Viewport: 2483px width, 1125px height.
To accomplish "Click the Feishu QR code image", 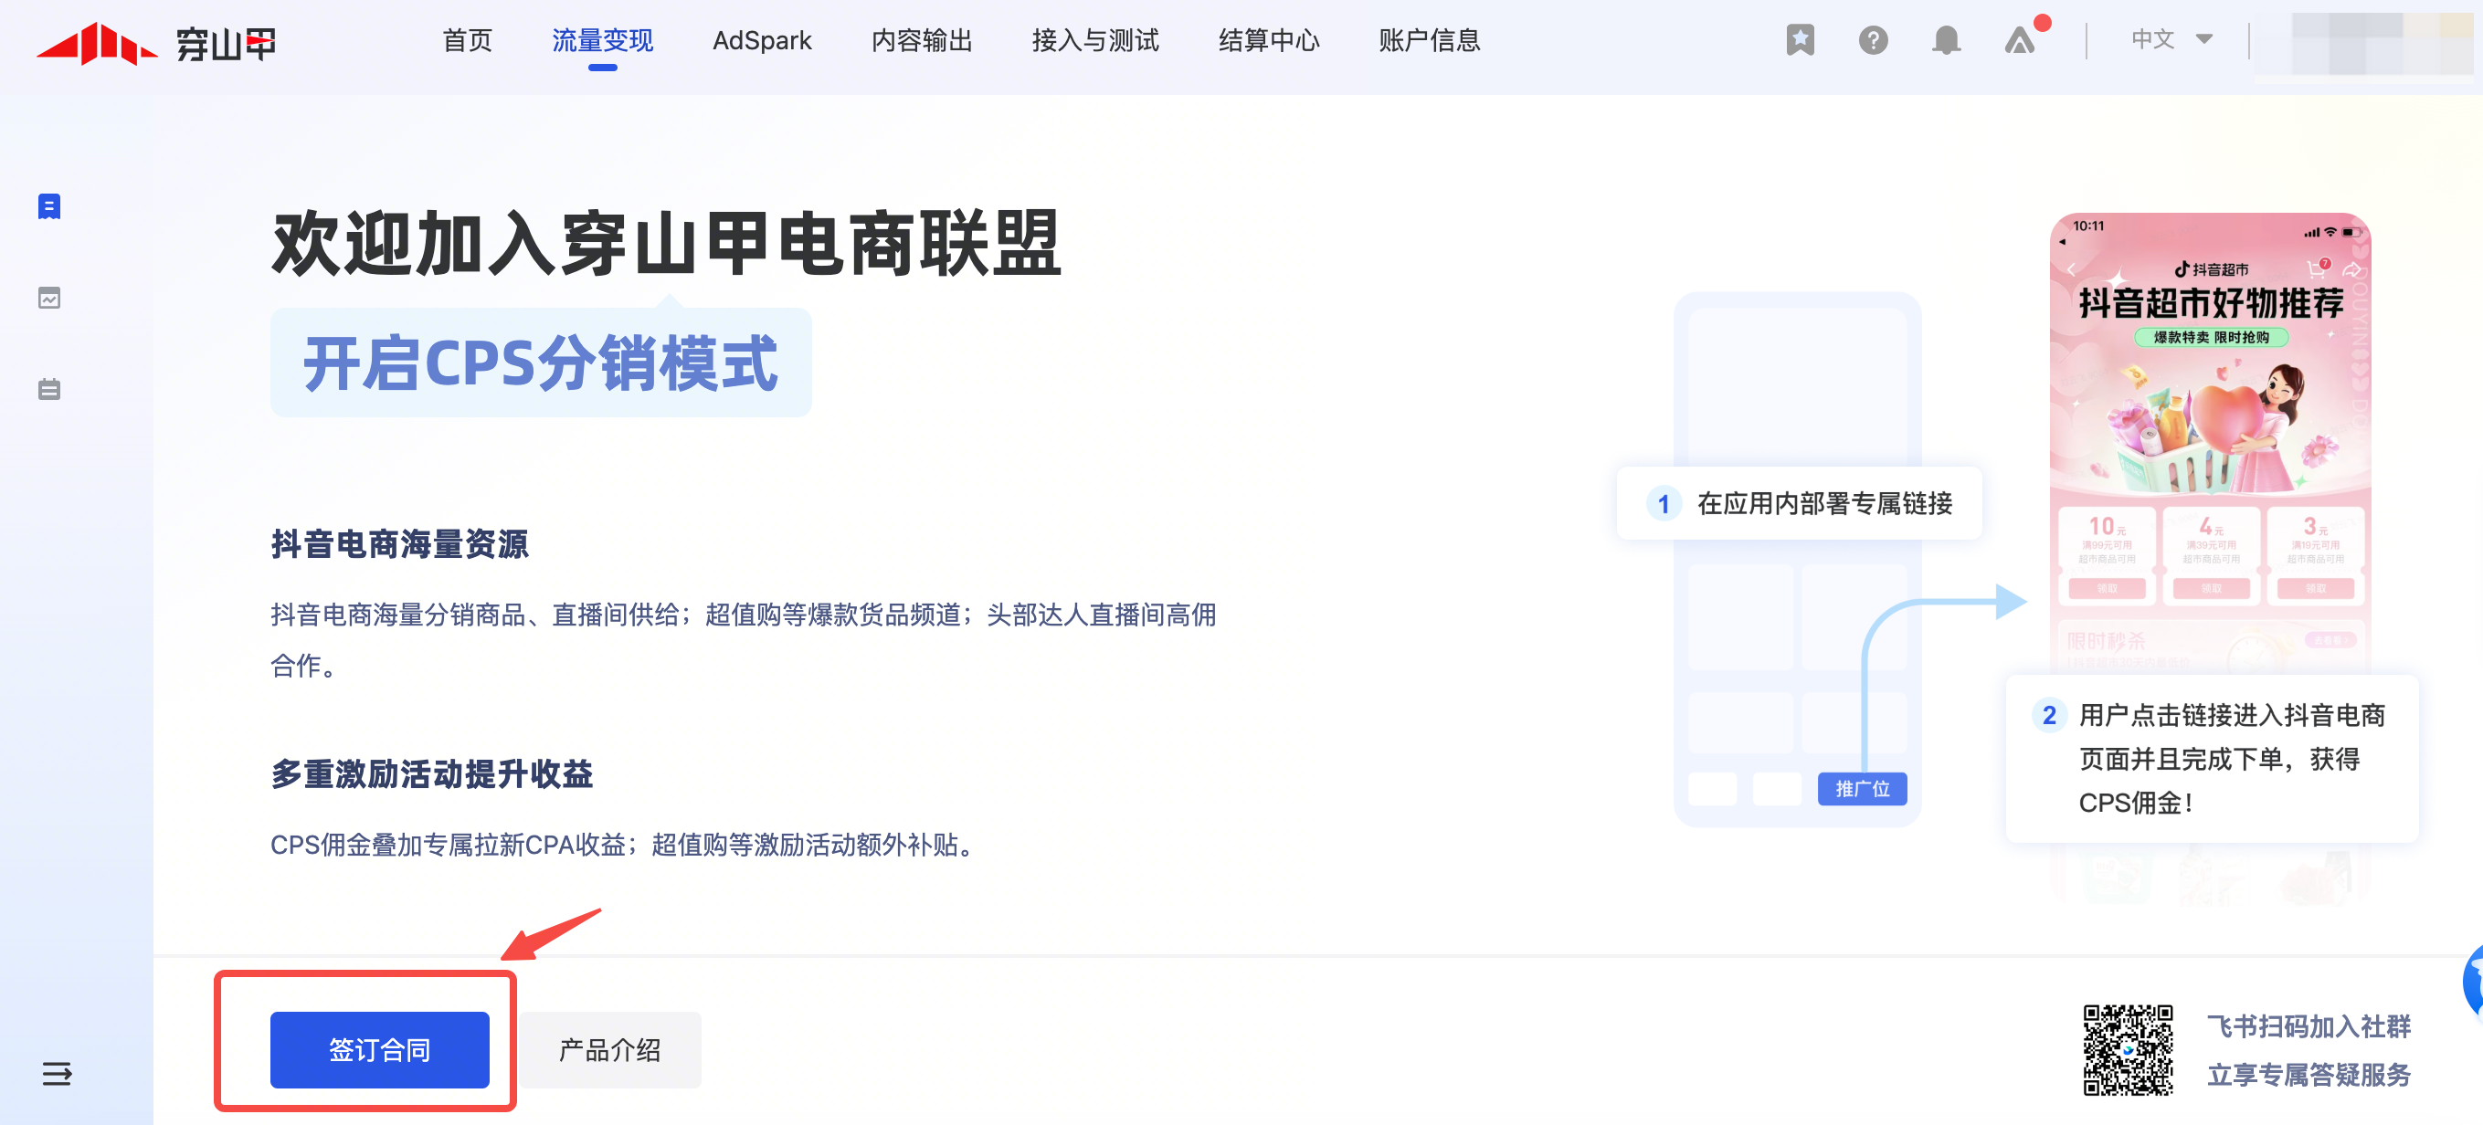I will click(2128, 1050).
